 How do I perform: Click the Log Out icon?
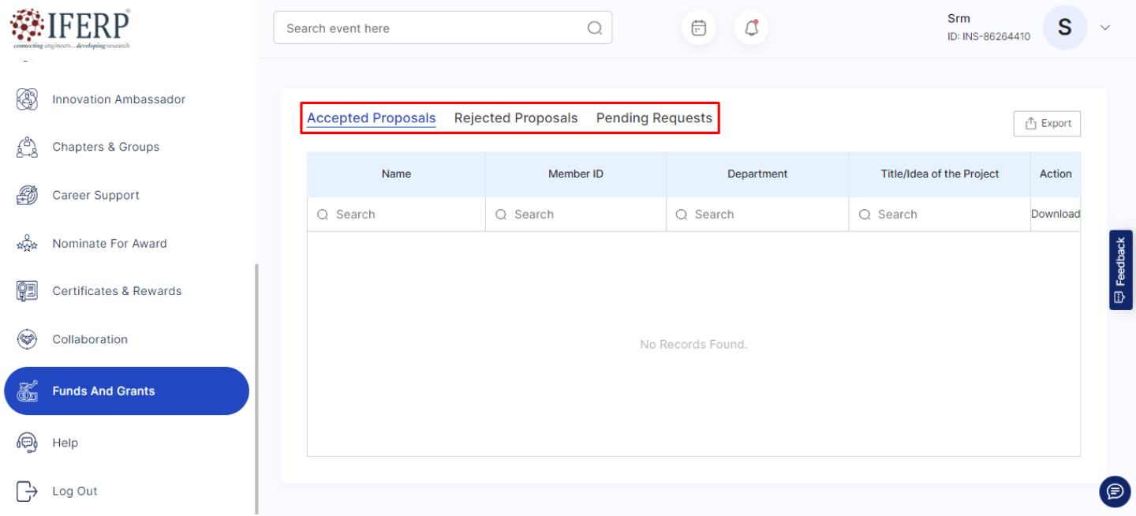[x=27, y=492]
